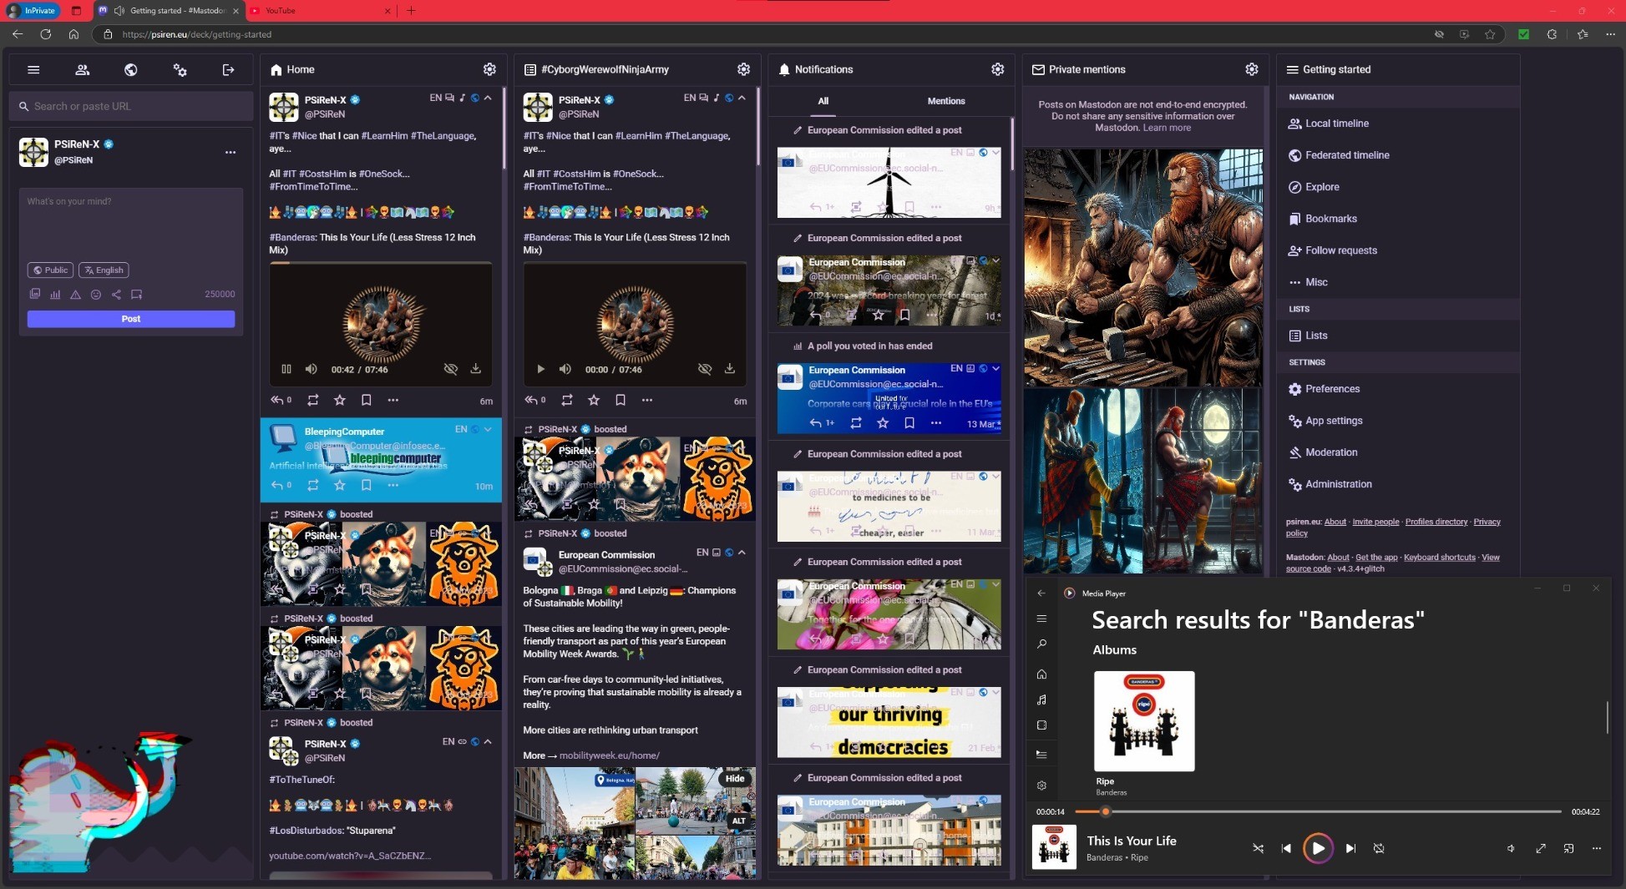Screen dimensions: 1626x889
Task: Toggle repeat in Media Player
Action: click(x=1379, y=848)
